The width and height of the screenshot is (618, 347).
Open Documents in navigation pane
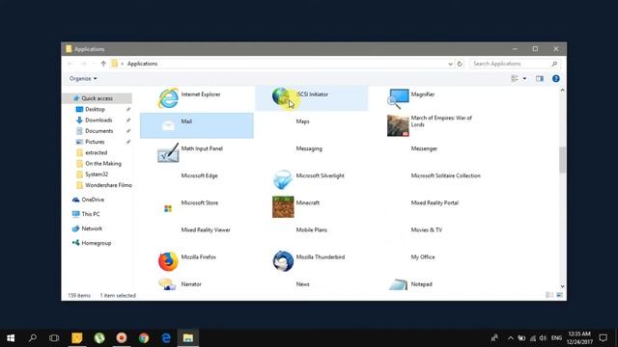point(98,131)
